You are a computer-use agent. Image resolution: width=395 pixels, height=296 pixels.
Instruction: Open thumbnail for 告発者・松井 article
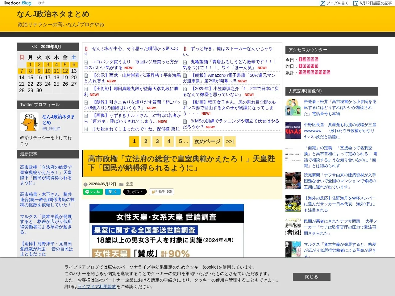coord(293,107)
